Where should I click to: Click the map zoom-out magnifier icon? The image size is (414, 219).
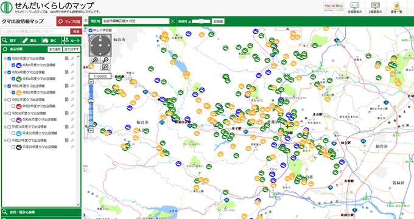click(105, 60)
